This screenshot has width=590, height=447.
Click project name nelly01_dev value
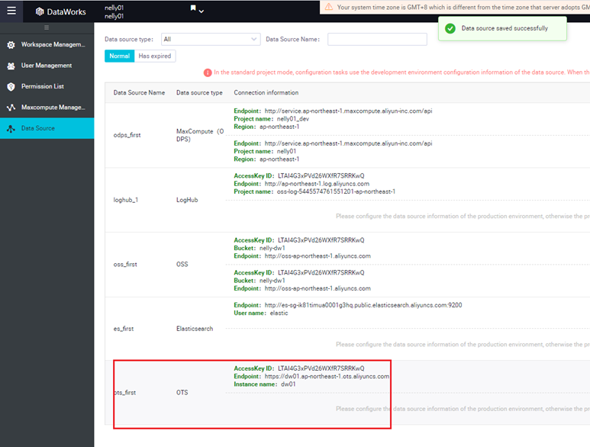point(293,119)
